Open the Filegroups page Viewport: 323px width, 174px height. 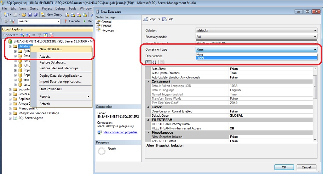[x=108, y=30]
